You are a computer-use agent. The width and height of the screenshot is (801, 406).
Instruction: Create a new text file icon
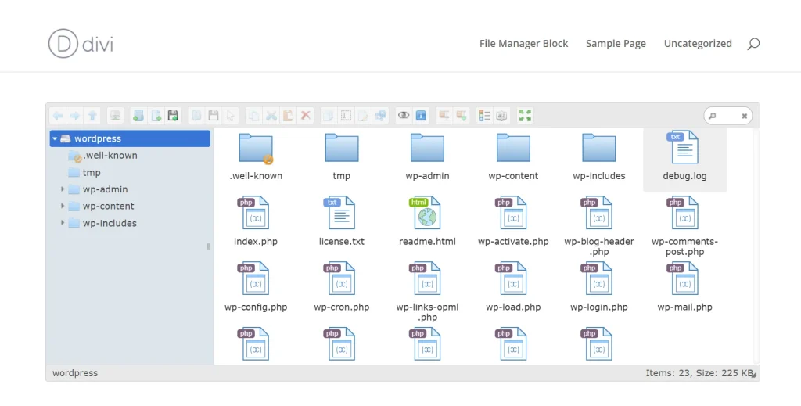coord(156,116)
